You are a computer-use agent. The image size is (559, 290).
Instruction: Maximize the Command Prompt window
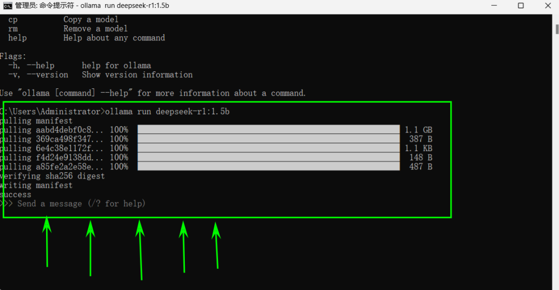[x=521, y=6]
